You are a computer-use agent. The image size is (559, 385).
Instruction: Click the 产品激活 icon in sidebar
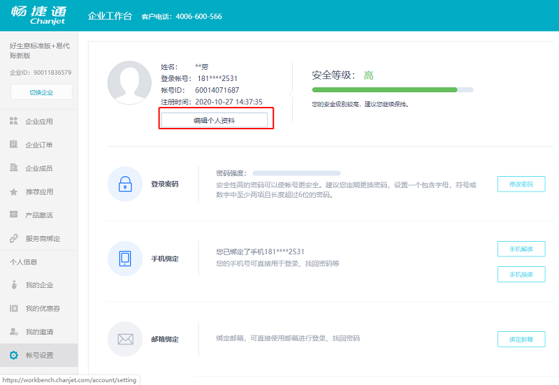pyautogui.click(x=13, y=215)
